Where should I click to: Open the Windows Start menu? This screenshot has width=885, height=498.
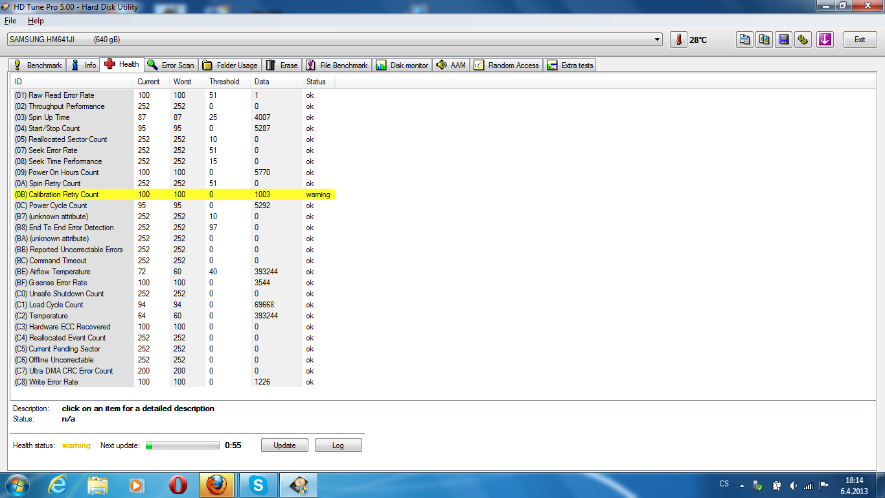click(x=16, y=485)
